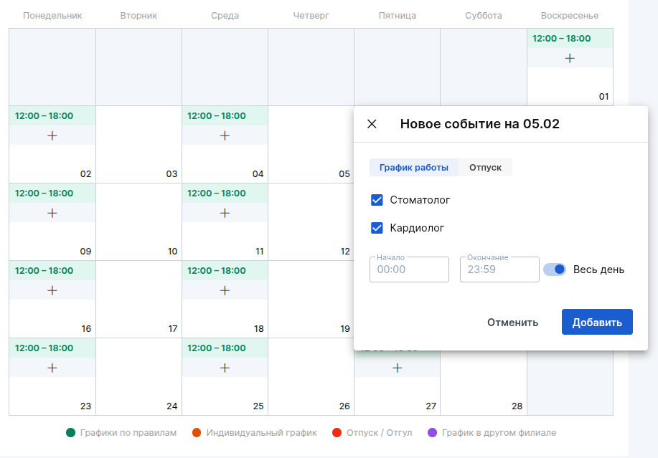The image size is (658, 458).
Task: Click the Отменить button
Action: (x=512, y=322)
